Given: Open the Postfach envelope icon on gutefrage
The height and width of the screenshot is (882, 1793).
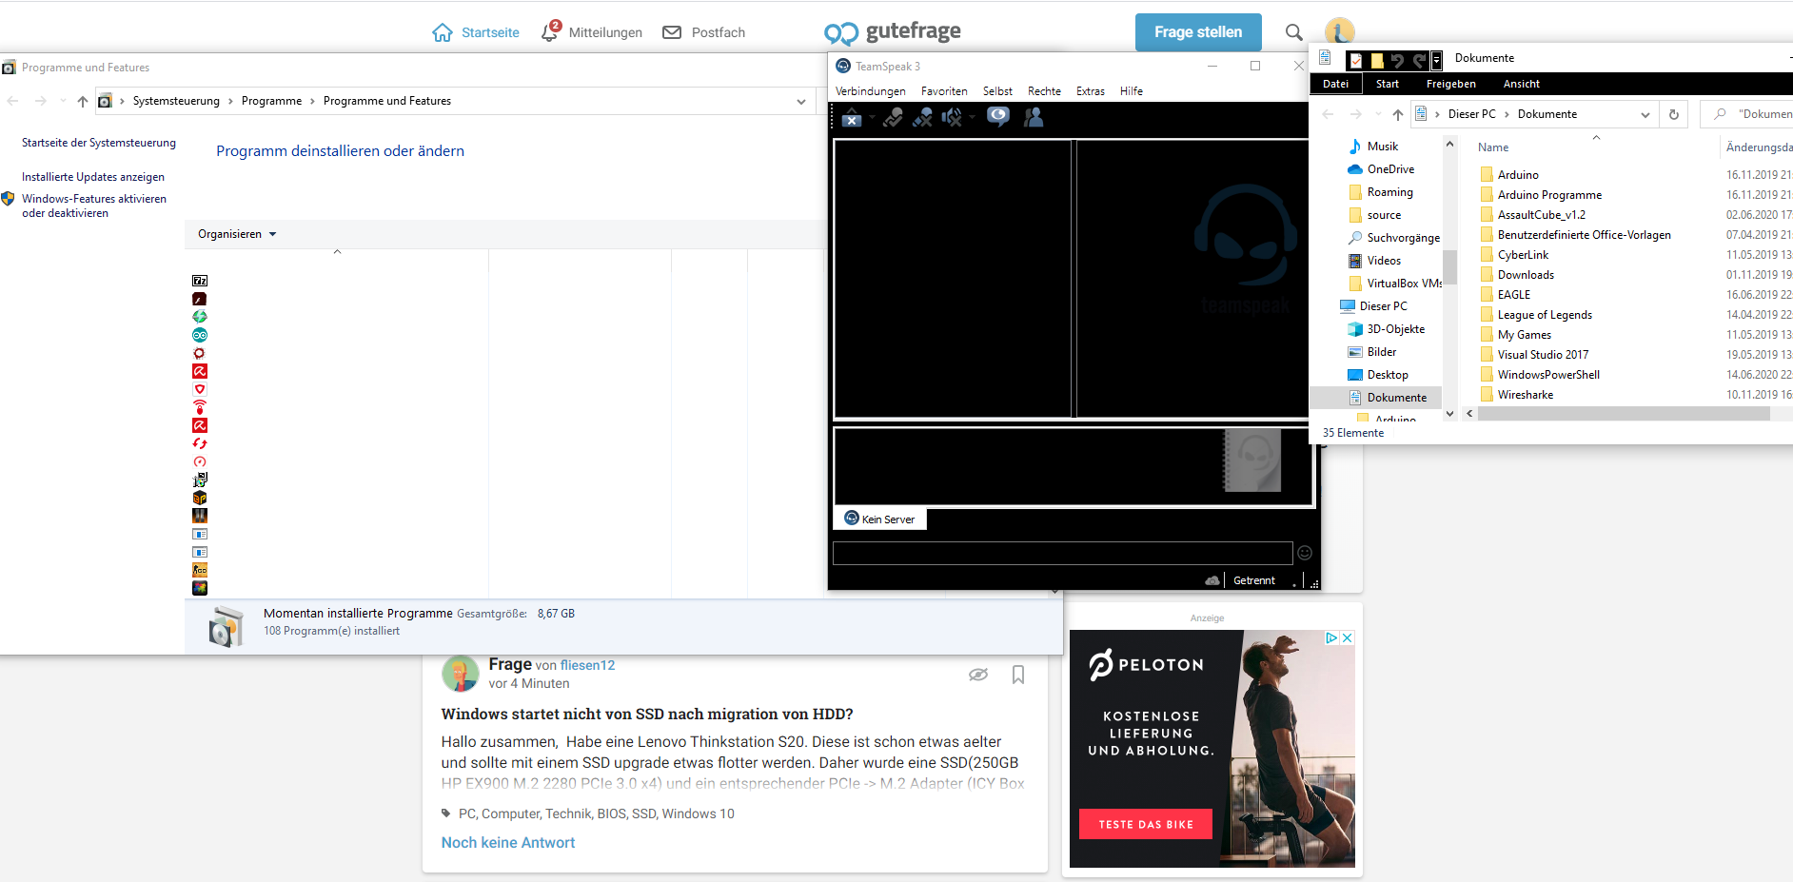Looking at the screenshot, I should 672,32.
